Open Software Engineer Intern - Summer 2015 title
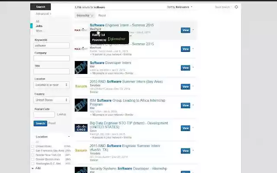This screenshot has width=277, height=173. click(x=122, y=25)
